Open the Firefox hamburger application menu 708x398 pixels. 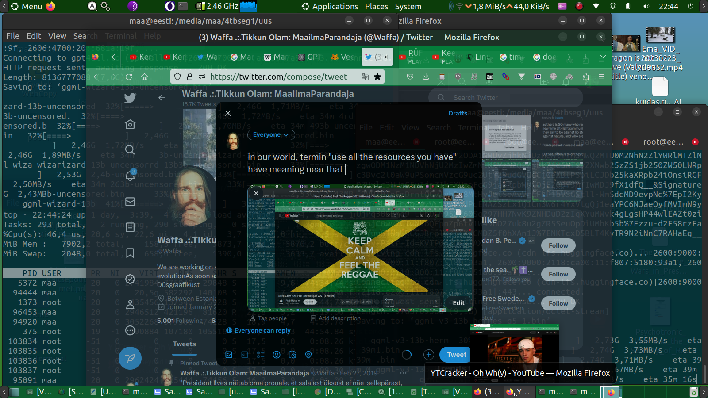[x=601, y=77]
